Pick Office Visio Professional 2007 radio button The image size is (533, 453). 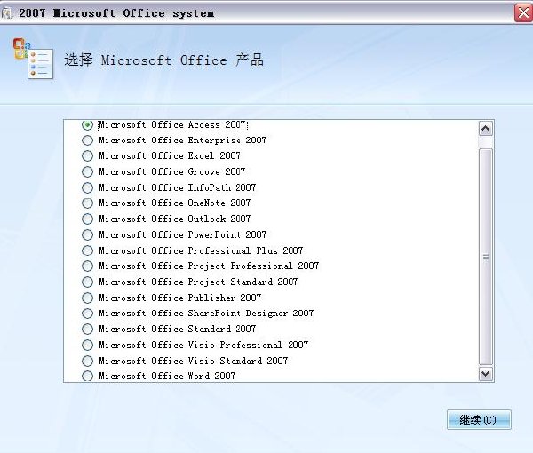click(x=87, y=345)
